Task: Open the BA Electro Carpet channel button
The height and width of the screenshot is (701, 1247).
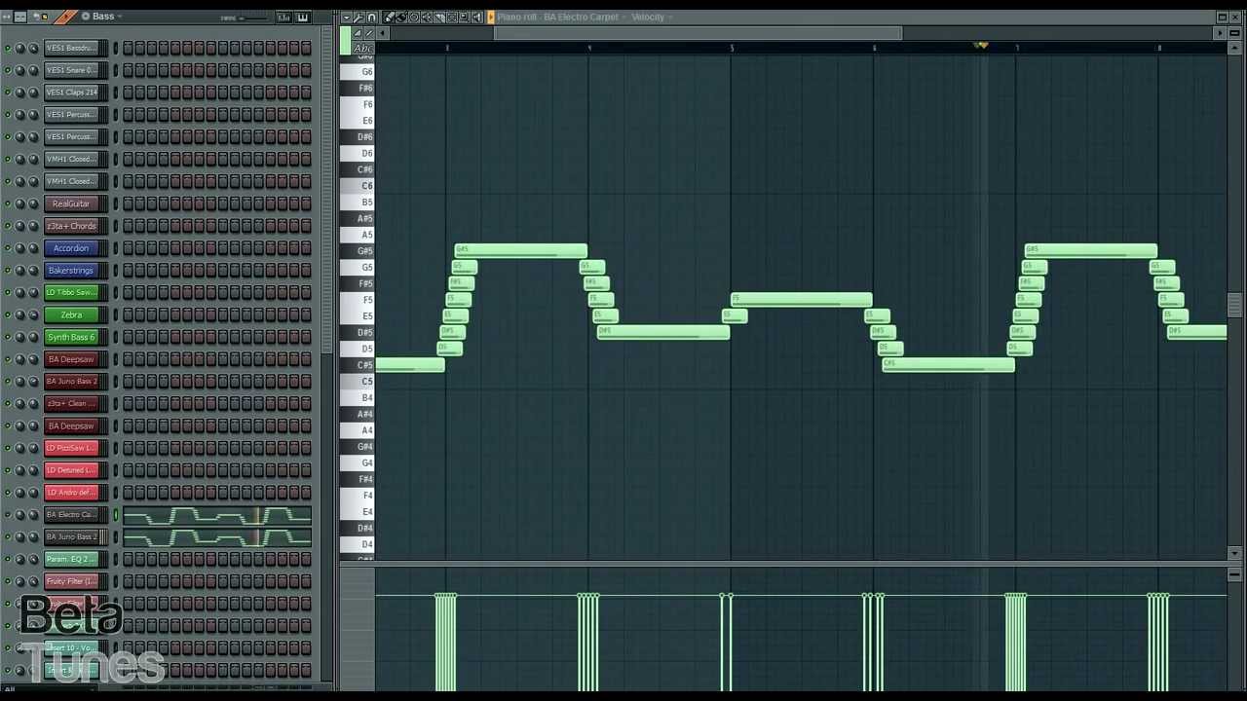Action: pos(71,514)
